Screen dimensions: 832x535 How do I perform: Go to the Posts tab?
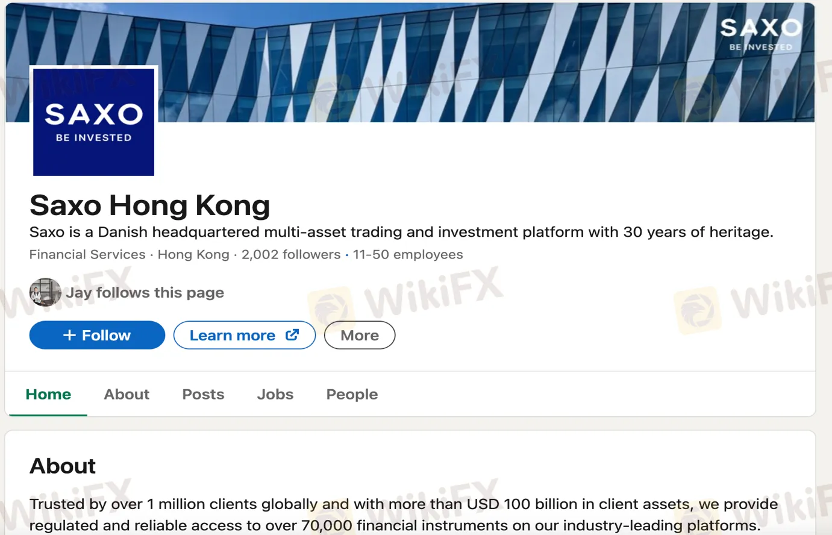coord(203,395)
